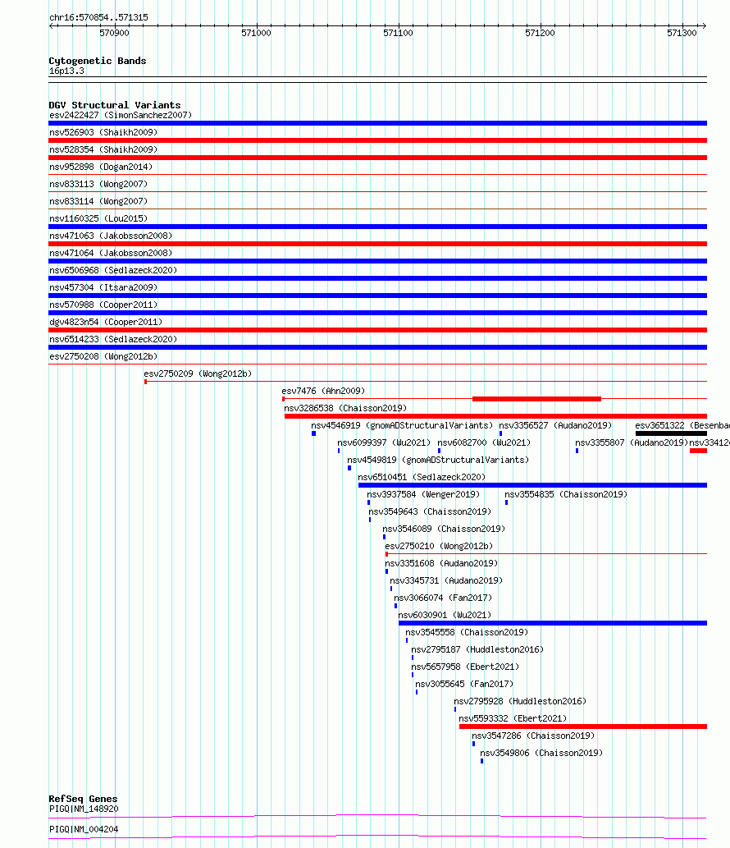Select the nsv952898 (Dogan2014) label
730x848 pixels.
[101, 167]
